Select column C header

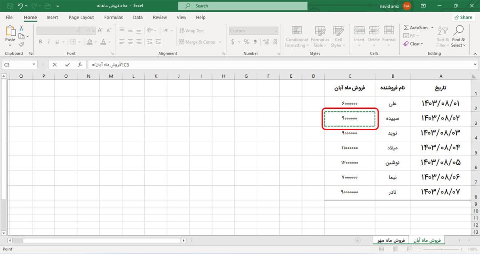click(350, 76)
